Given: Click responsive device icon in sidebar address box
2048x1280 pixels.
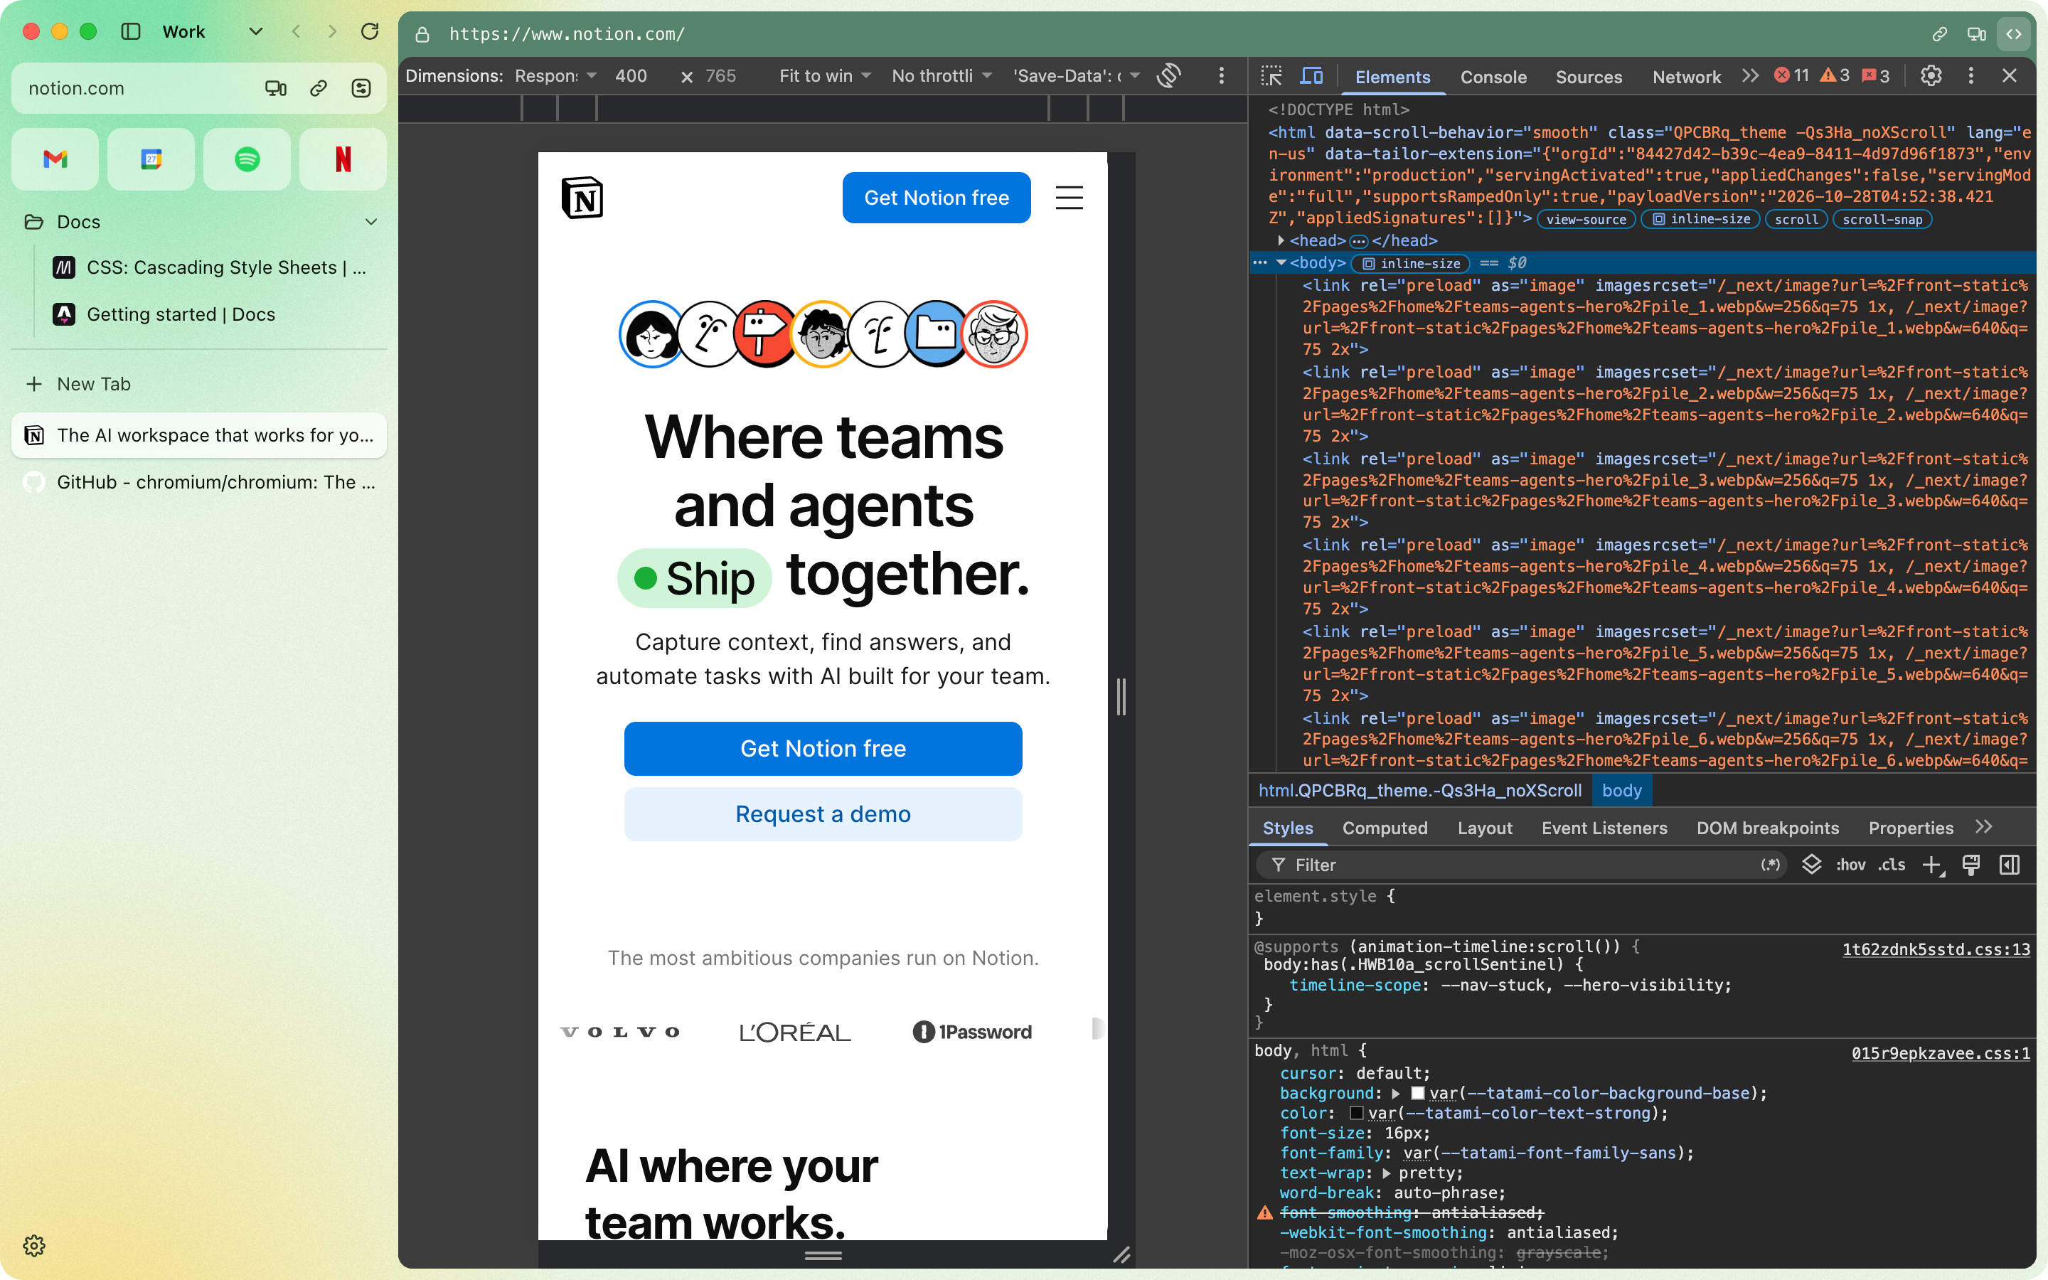Looking at the screenshot, I should pyautogui.click(x=276, y=88).
